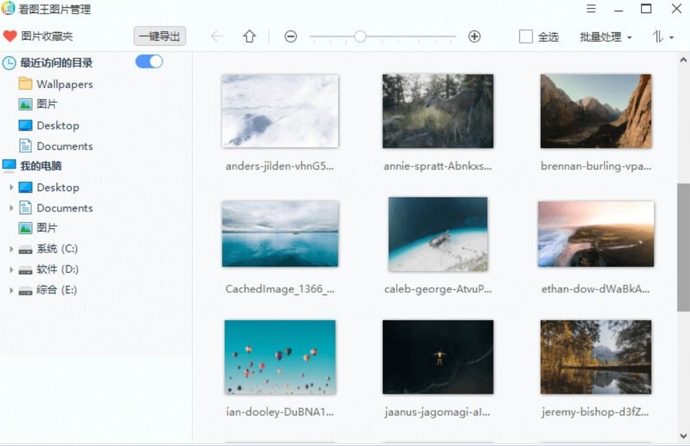Click the back navigation arrow

217,36
